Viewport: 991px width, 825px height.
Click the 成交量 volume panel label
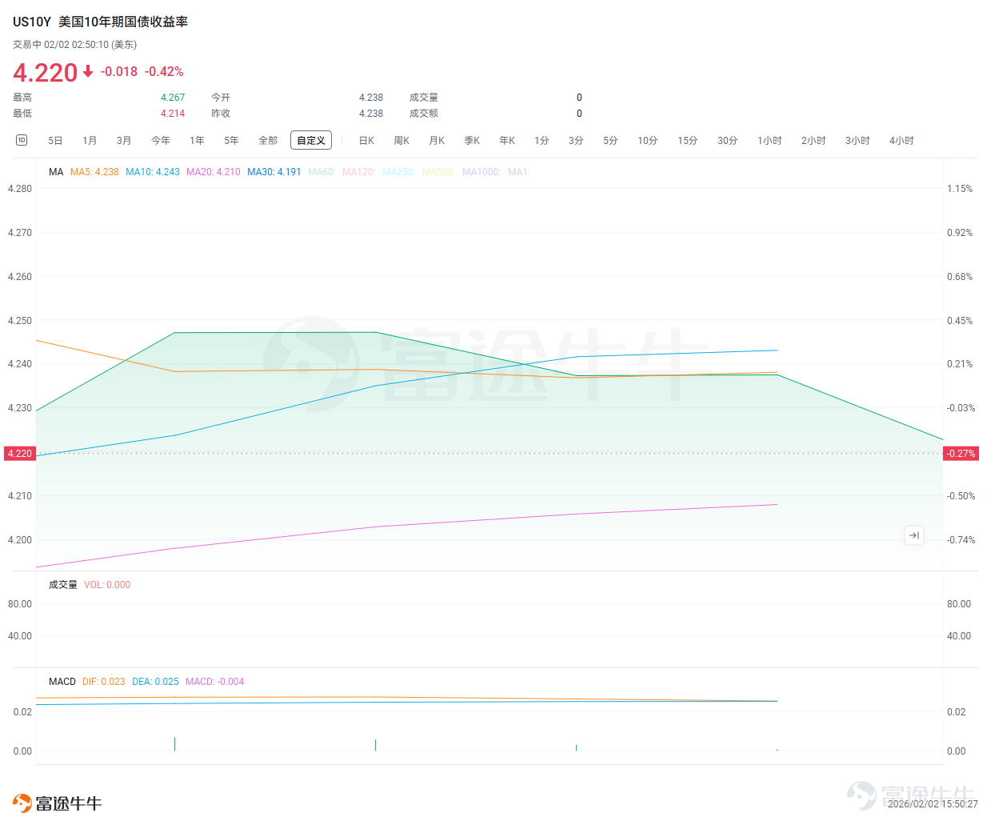(x=63, y=585)
